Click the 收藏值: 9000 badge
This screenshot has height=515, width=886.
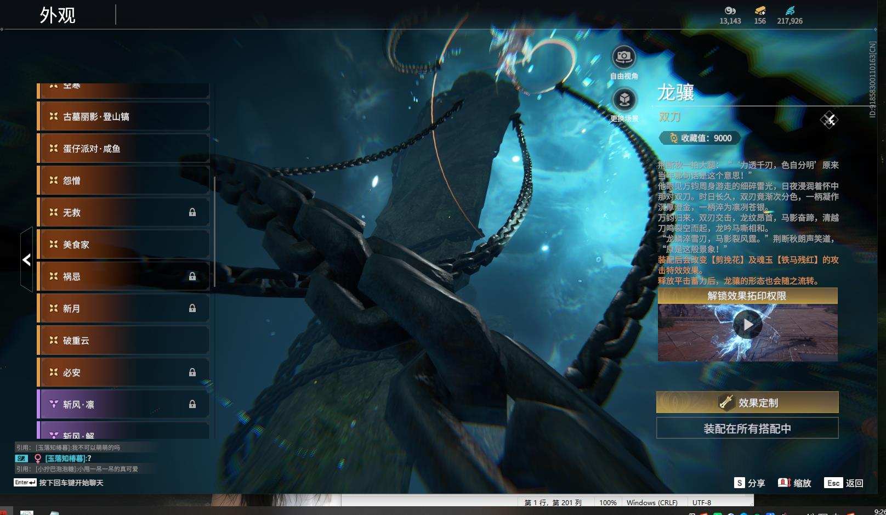700,138
